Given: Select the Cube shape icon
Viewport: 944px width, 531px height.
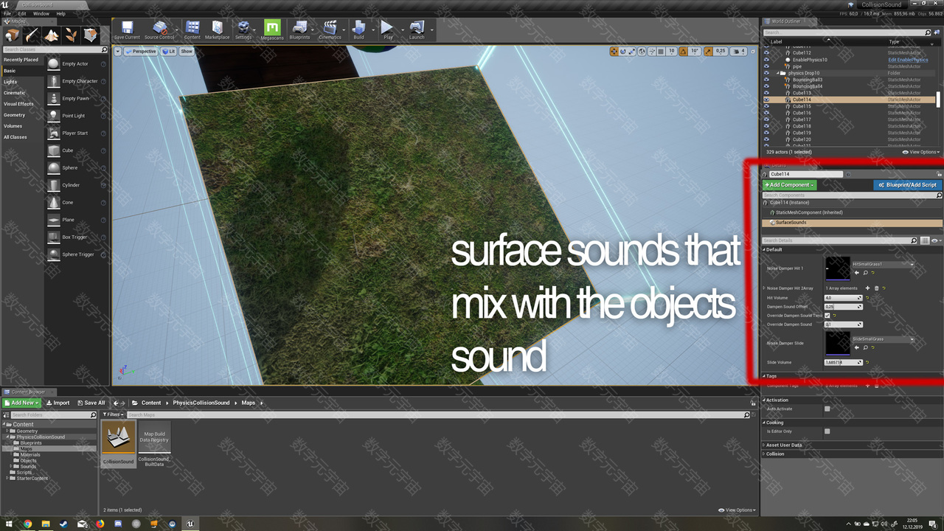Looking at the screenshot, I should tap(54, 150).
